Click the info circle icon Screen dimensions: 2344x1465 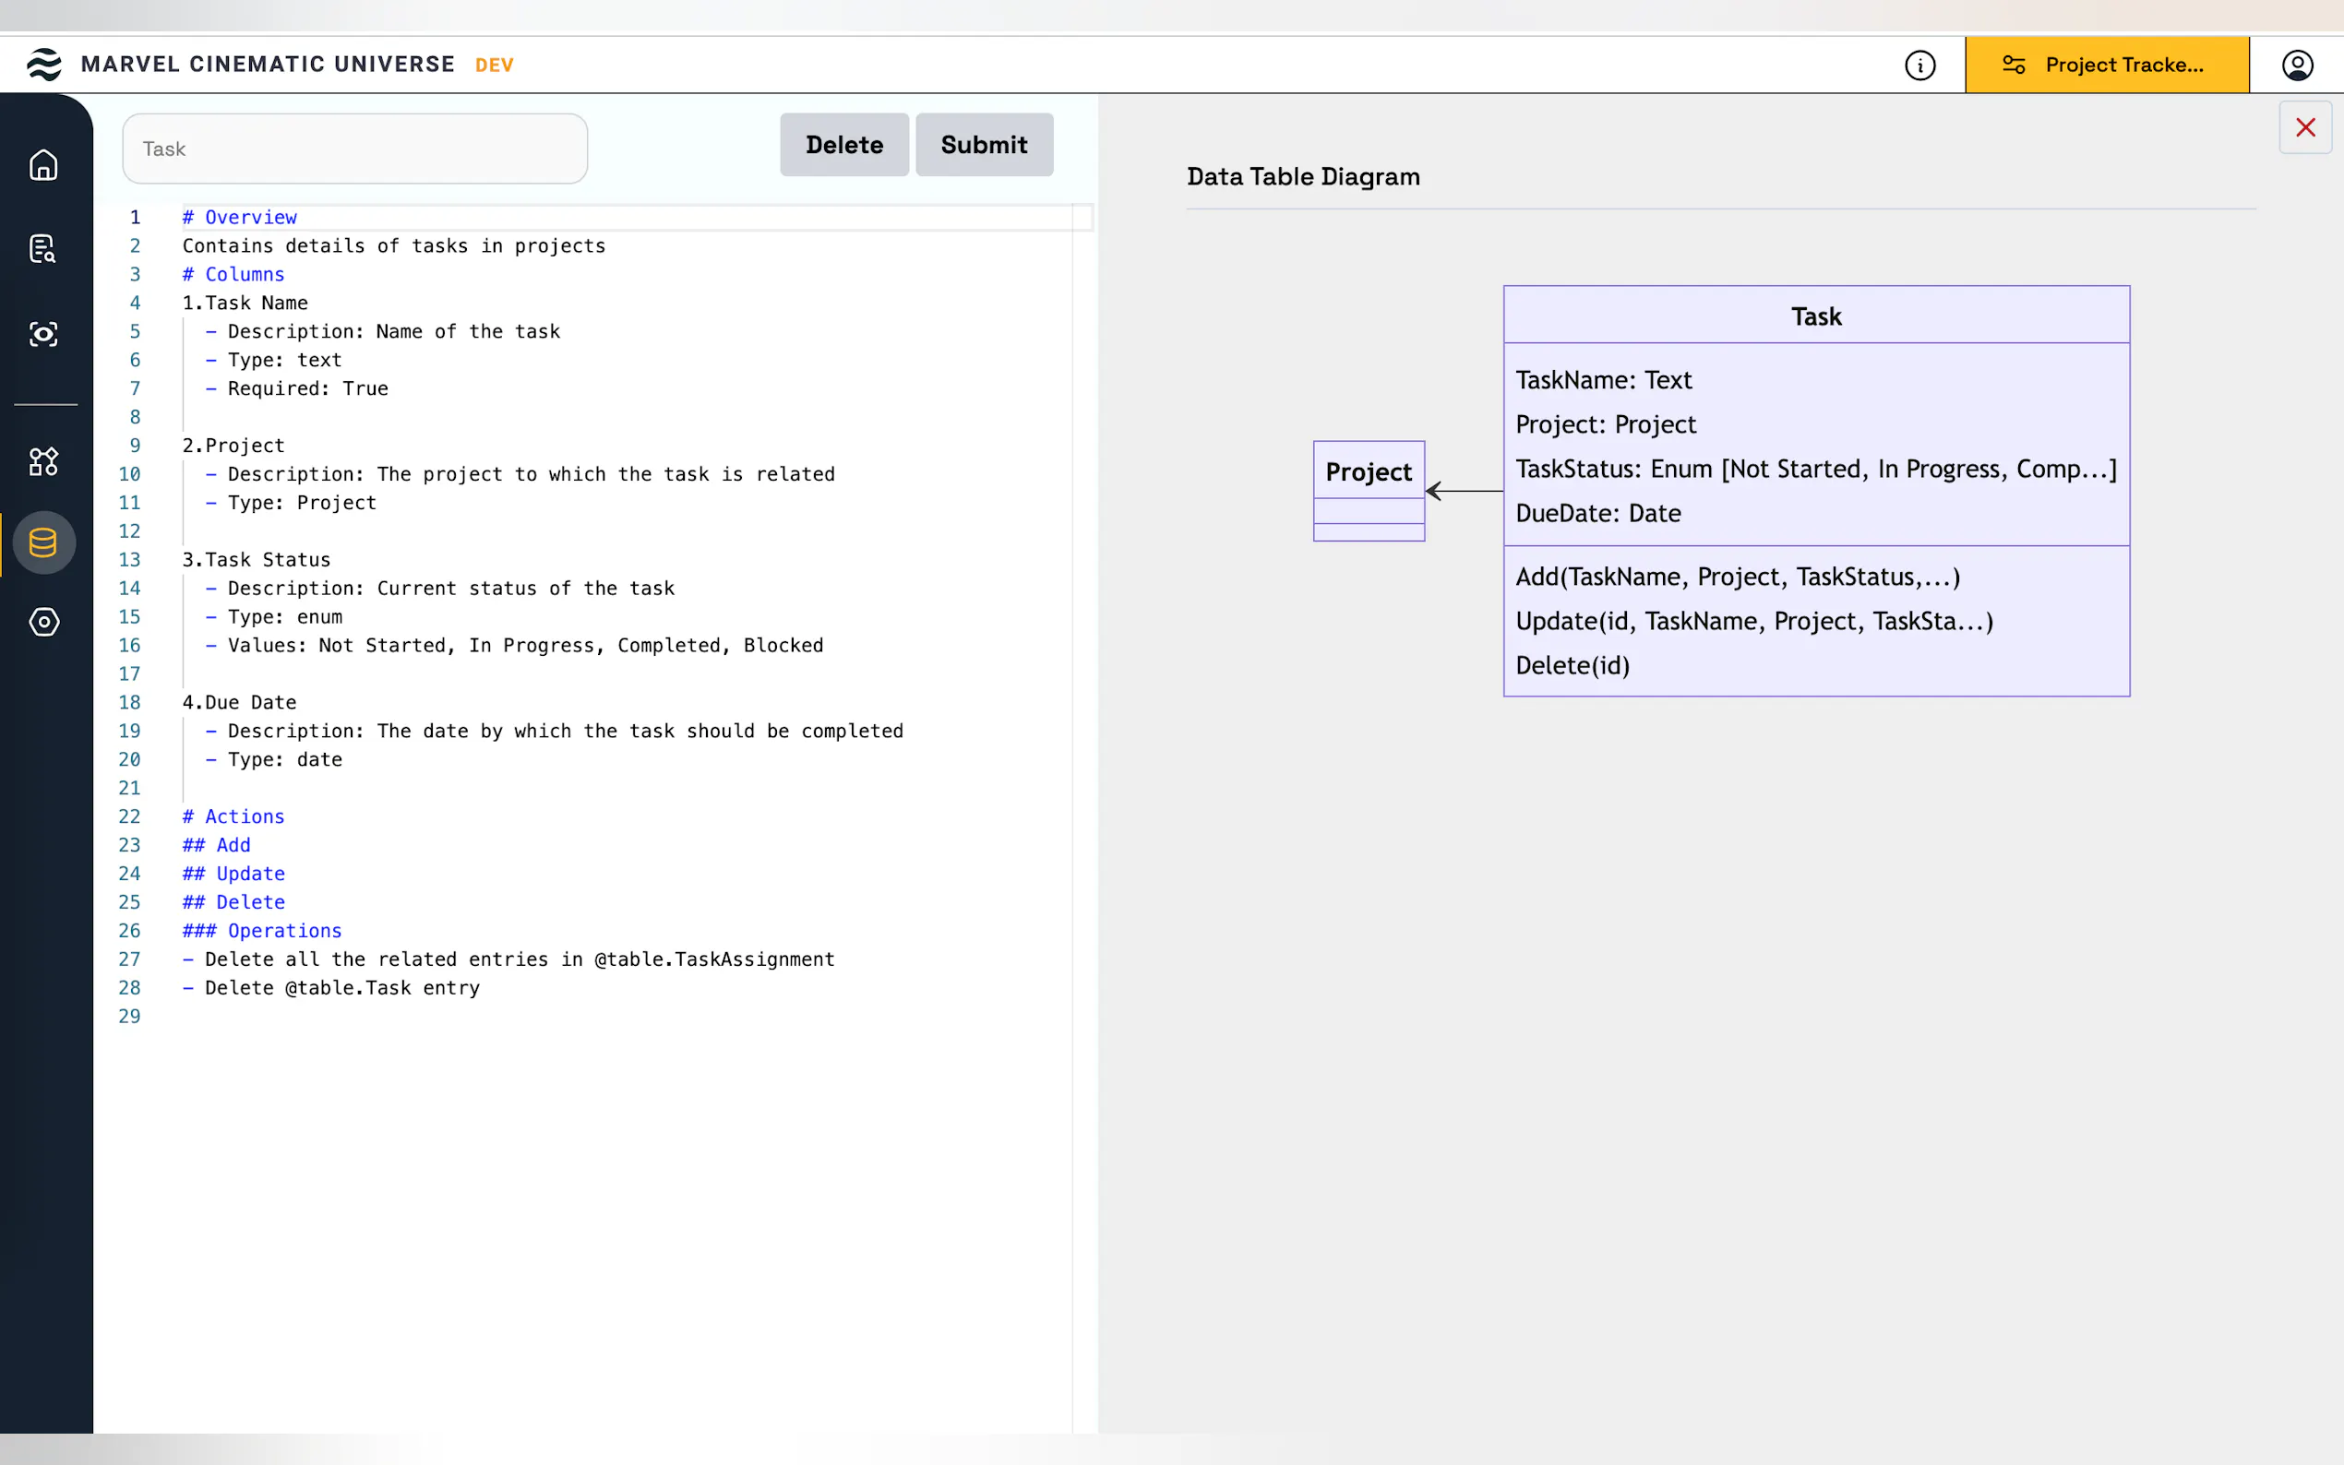tap(1919, 65)
